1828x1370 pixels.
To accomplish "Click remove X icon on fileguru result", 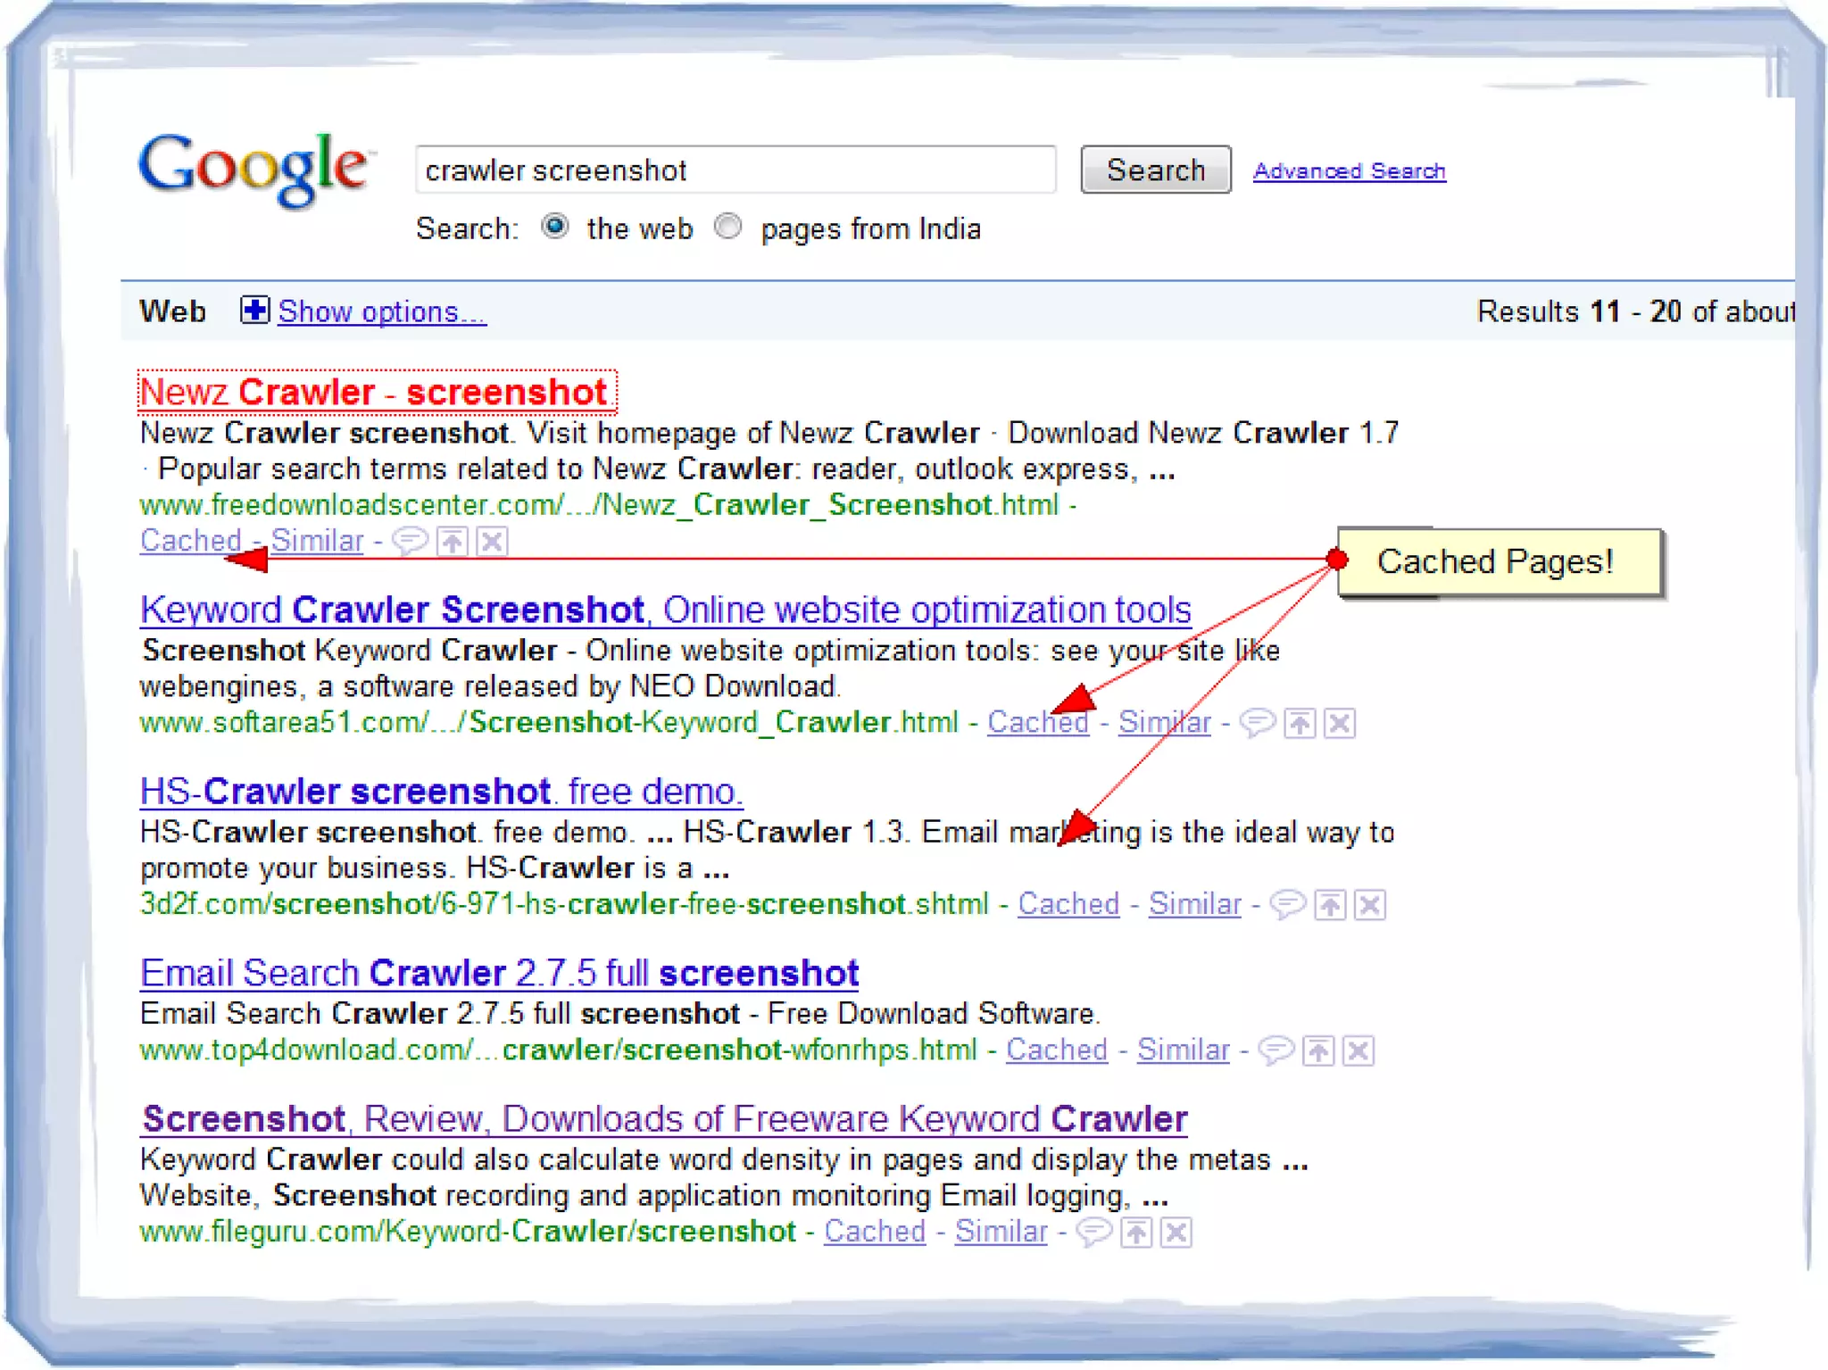I will click(1176, 1233).
